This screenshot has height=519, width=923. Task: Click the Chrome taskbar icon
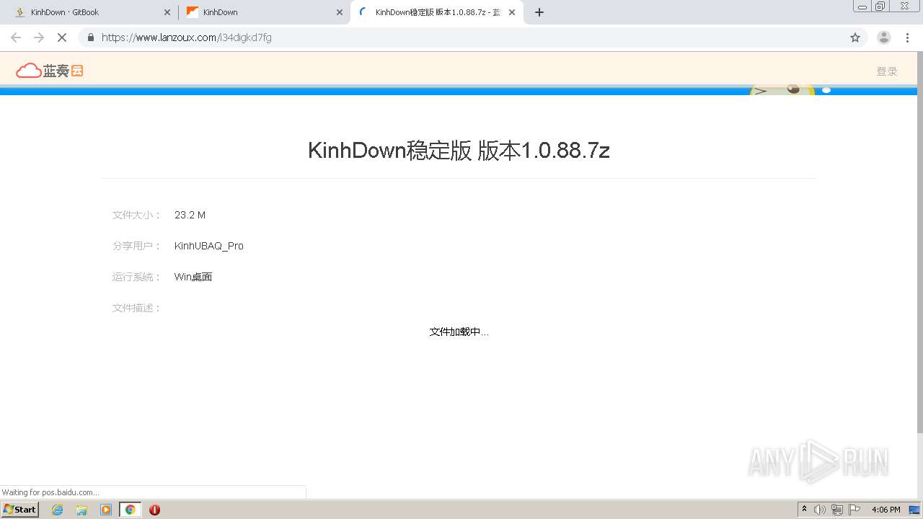(130, 510)
